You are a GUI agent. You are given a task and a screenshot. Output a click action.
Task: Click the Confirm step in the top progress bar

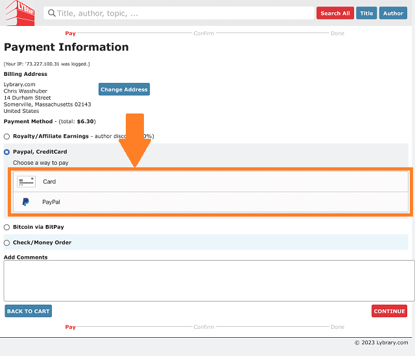pyautogui.click(x=204, y=33)
